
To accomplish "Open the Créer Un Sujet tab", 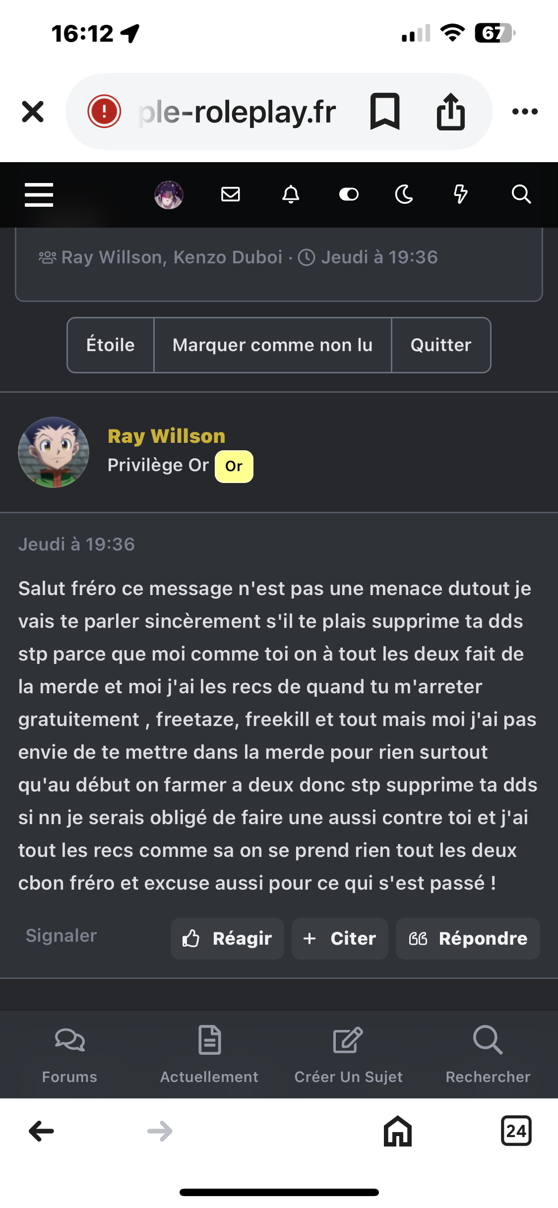I will coord(349,1054).
